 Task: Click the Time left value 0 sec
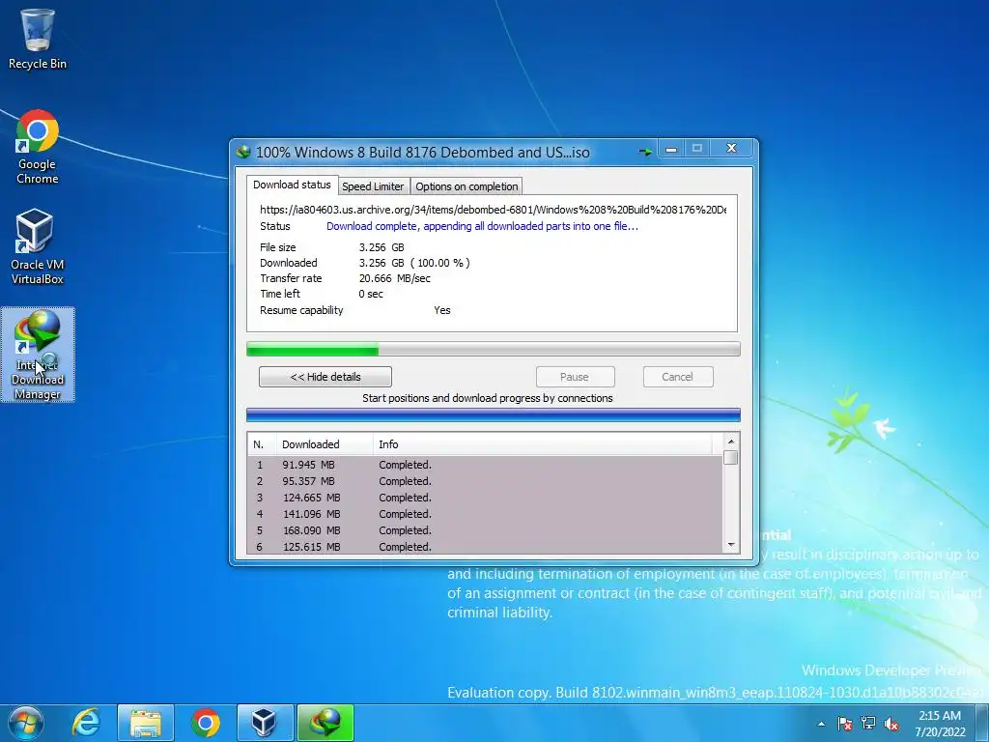point(371,294)
